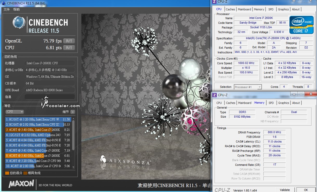Switch to Graphics tab in upper CPU-Z window
317x192 pixels.
[283, 9]
